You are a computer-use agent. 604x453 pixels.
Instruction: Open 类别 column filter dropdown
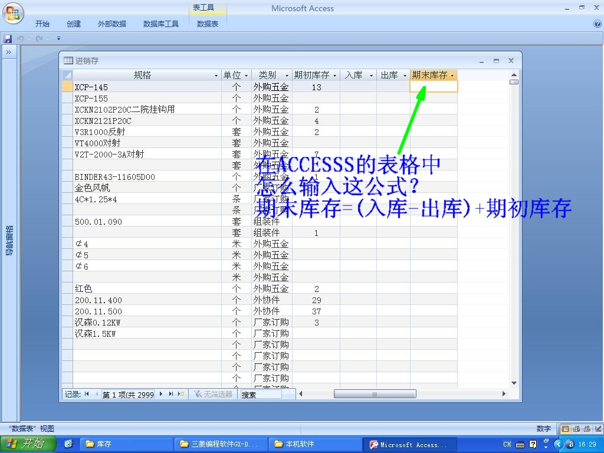287,75
